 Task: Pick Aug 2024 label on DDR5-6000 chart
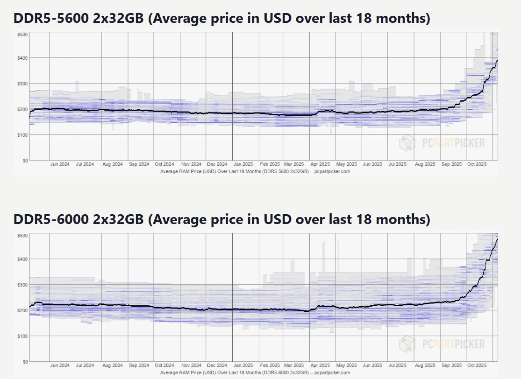pyautogui.click(x=112, y=365)
